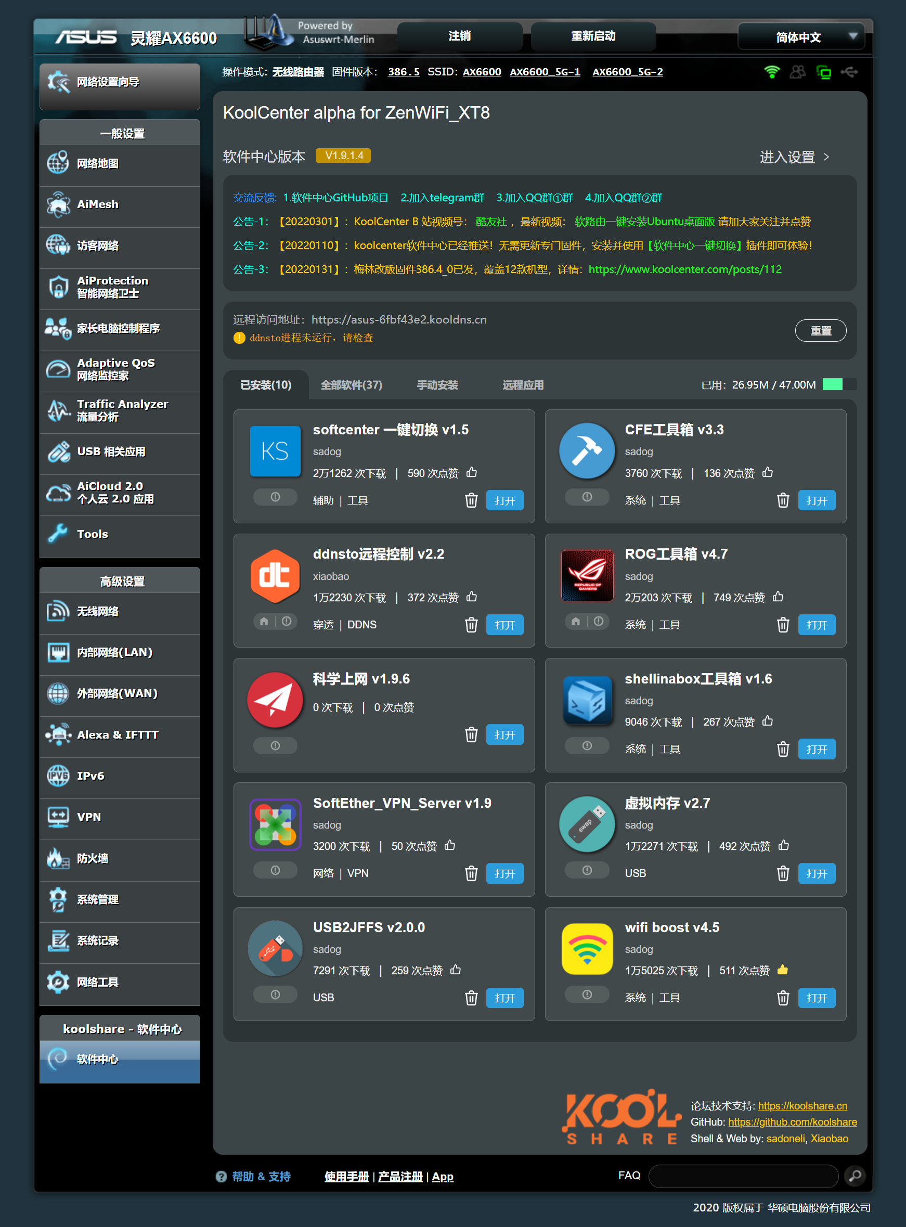The width and height of the screenshot is (906, 1227).
Task: Click the FAQ search input field
Action: click(743, 1176)
